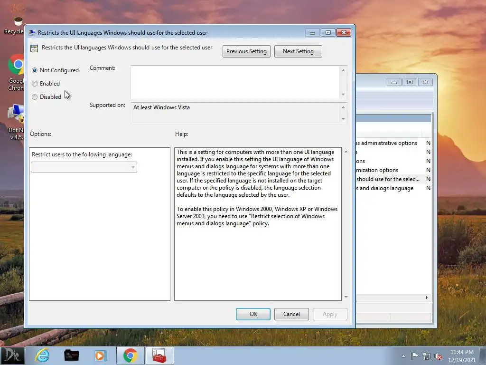This screenshot has height=365, width=486.
Task: Select 'should use for the selec...' row
Action: coord(393,179)
